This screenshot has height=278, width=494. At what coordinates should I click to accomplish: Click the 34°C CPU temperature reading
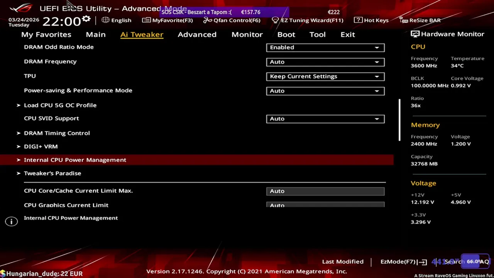[457, 66]
